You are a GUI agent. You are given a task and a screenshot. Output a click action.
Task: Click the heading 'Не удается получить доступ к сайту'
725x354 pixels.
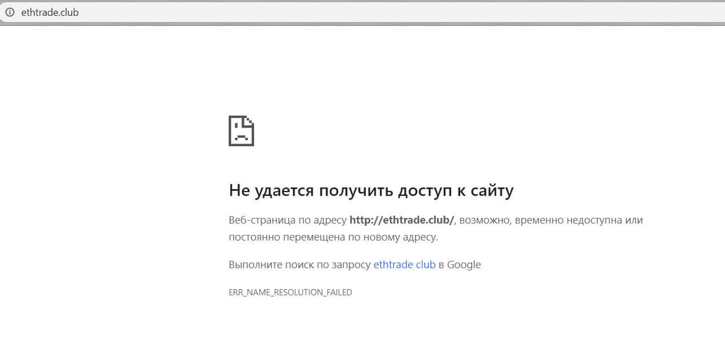(371, 190)
